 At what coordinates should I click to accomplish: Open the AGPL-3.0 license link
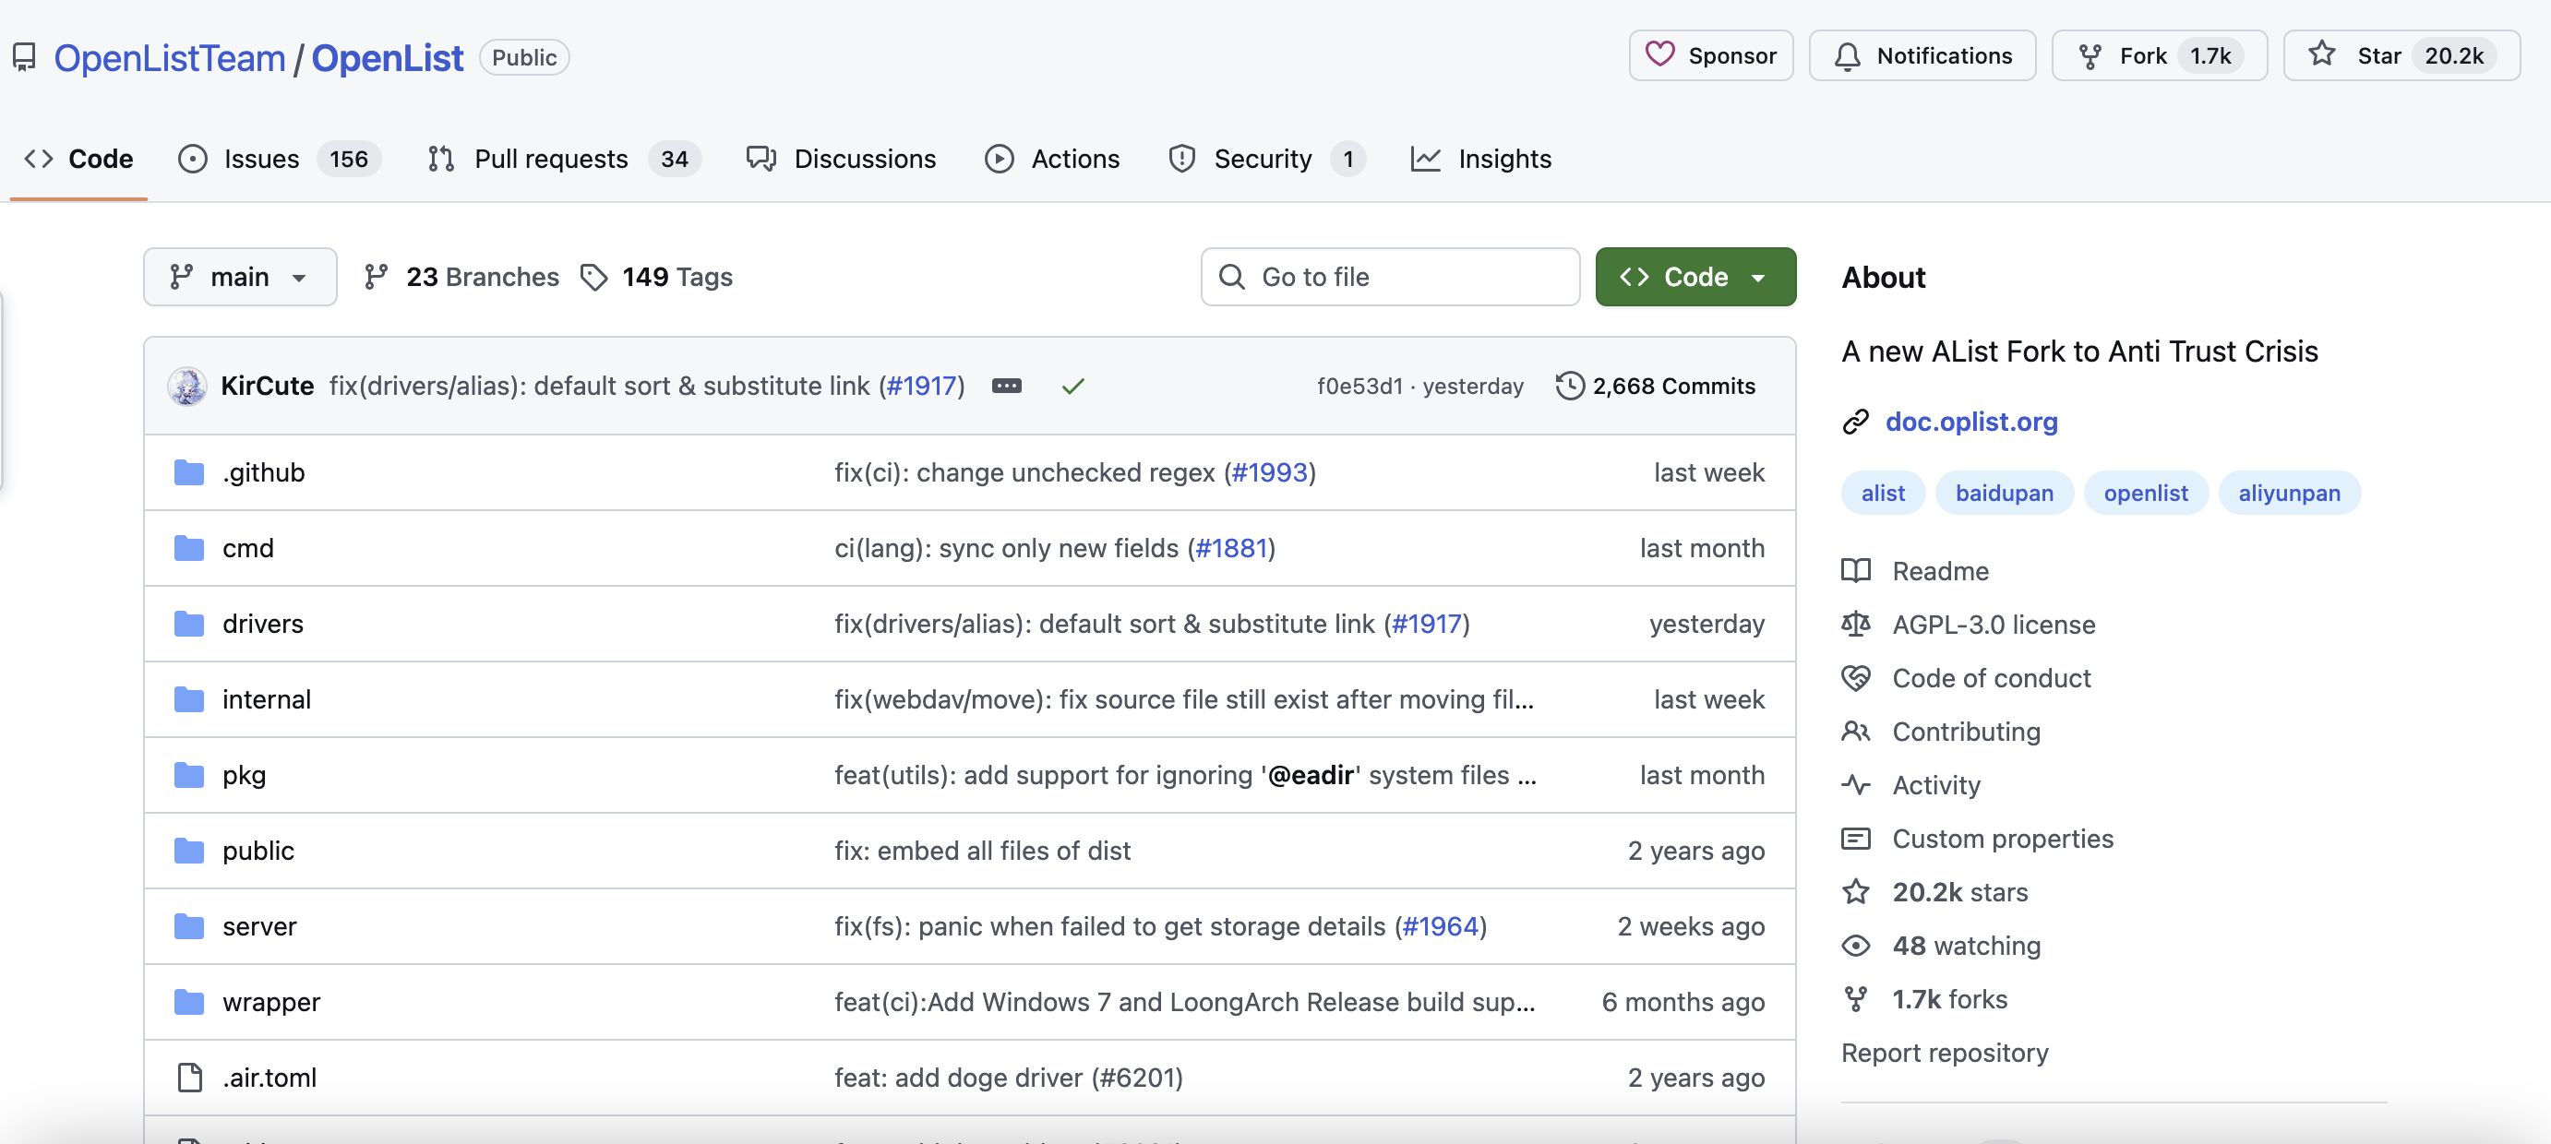[x=1993, y=625]
